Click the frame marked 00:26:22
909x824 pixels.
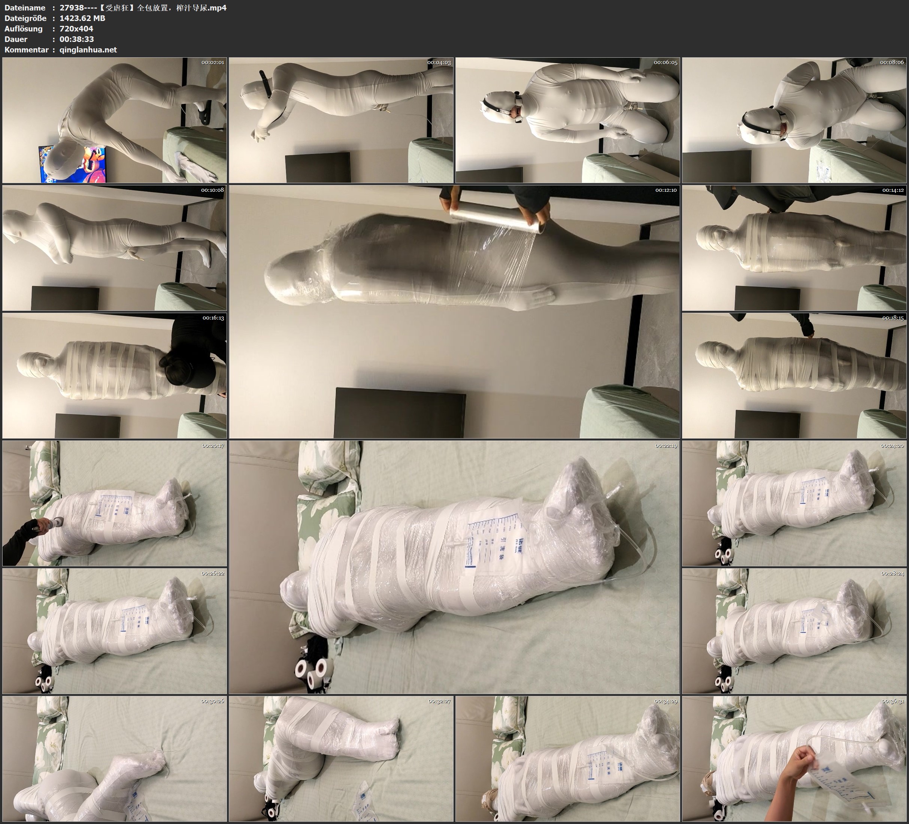pos(115,630)
